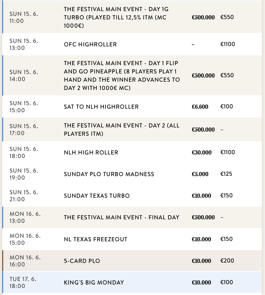
Task: Click the 5-Card PLO event
Action: 82,261
